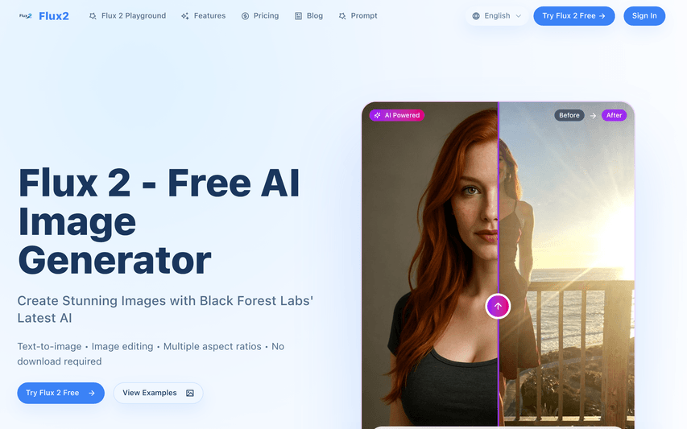The height and width of the screenshot is (429, 687).
Task: Open the Features navigation link
Action: (204, 16)
